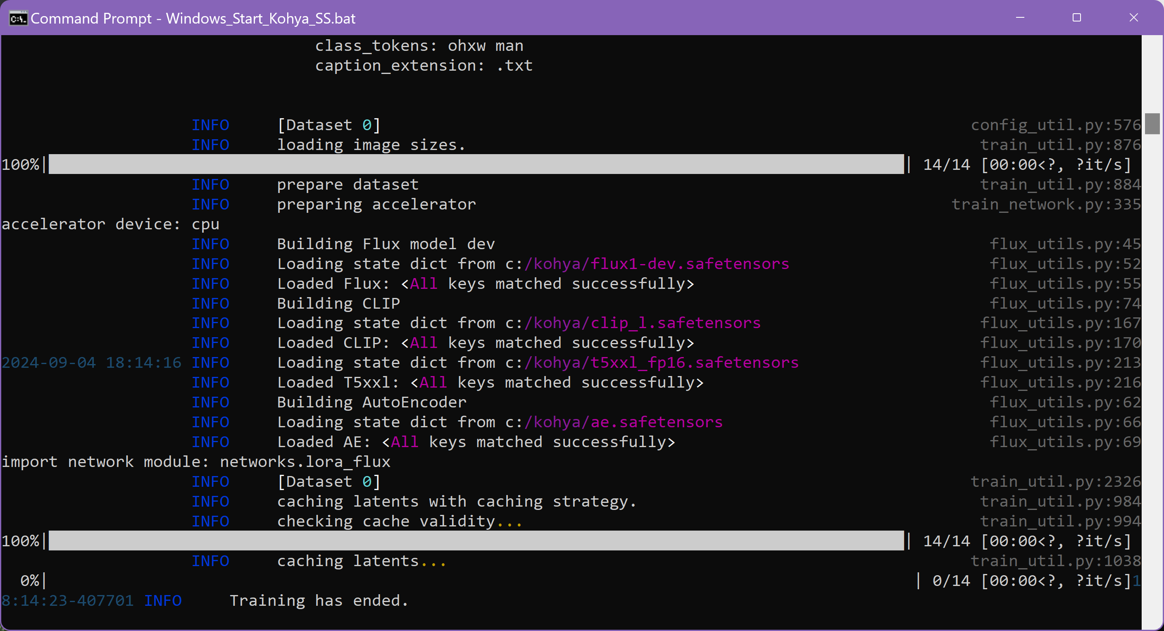
Task: Click the 2024-09-04 18:14:16 timestamp
Action: pyautogui.click(x=91, y=362)
